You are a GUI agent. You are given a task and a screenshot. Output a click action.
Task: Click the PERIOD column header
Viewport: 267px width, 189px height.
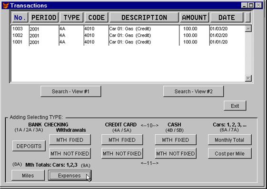44,17
